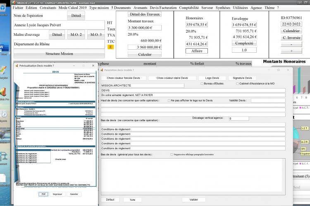Click the minus button under C. Inversée
Viewport: 310px width, 206px height.
coord(291,44)
